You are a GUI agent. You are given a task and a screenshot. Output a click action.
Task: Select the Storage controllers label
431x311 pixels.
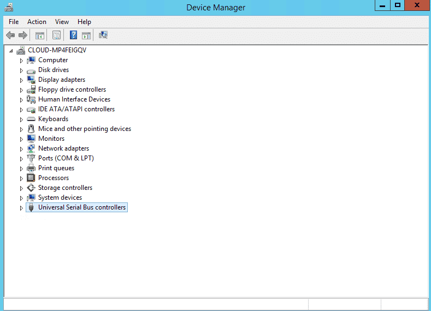pyautogui.click(x=66, y=188)
